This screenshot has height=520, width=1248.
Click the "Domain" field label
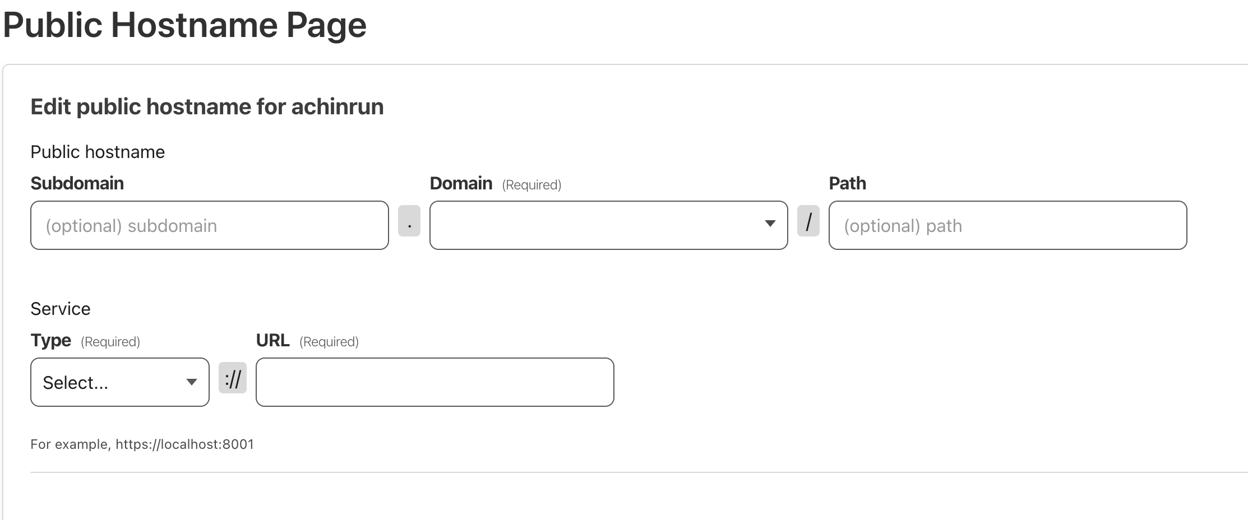[461, 183]
